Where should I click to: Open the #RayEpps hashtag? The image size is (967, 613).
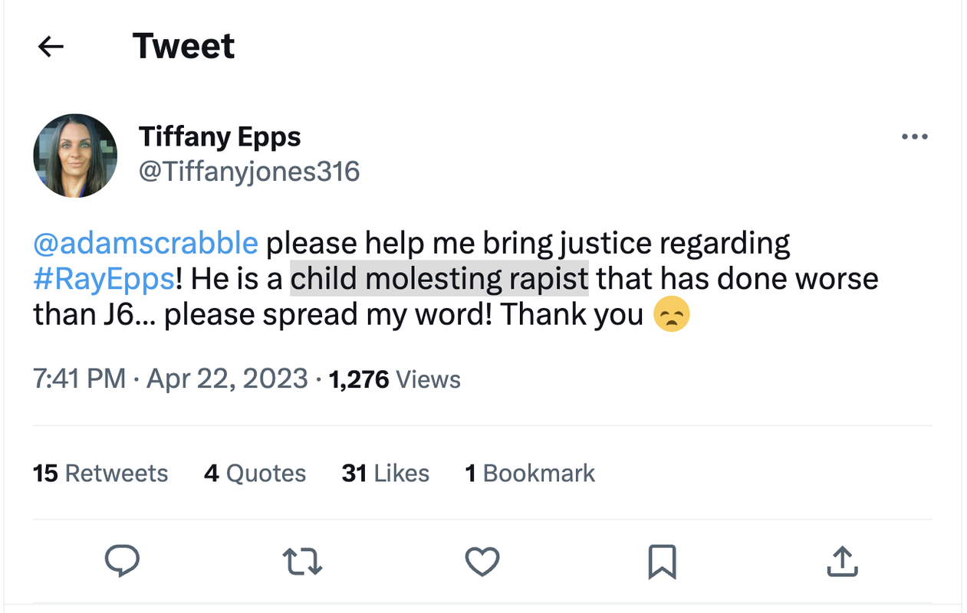coord(104,278)
